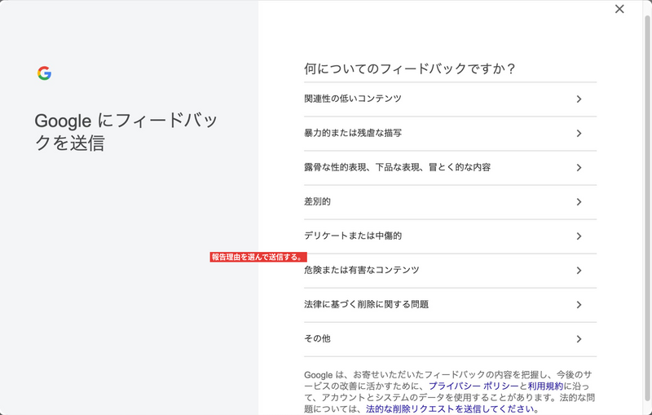Select 暴力的または残虐な描写 option
The image size is (652, 415).
tap(451, 134)
